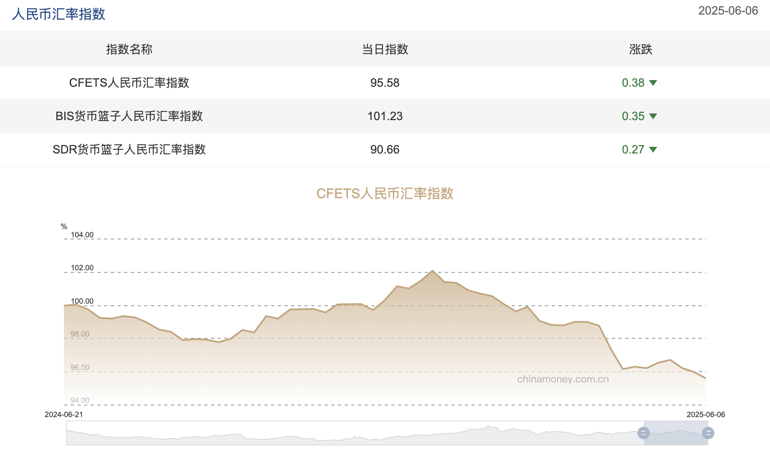Click the left circular slider handle
The height and width of the screenshot is (473, 770).
click(x=643, y=434)
